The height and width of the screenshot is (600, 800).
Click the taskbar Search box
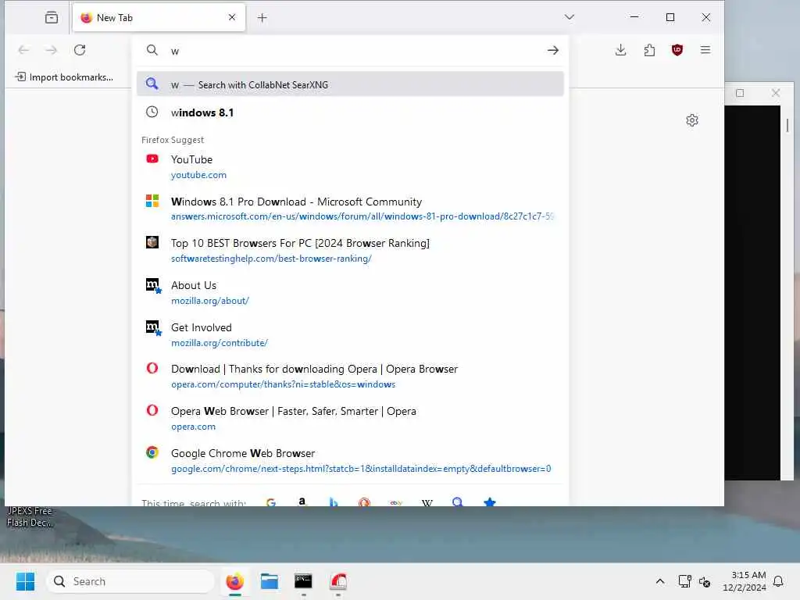click(130, 581)
